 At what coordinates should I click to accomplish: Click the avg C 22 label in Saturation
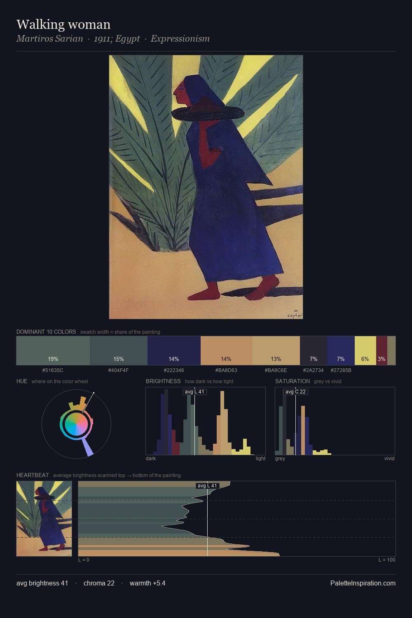point(295,392)
